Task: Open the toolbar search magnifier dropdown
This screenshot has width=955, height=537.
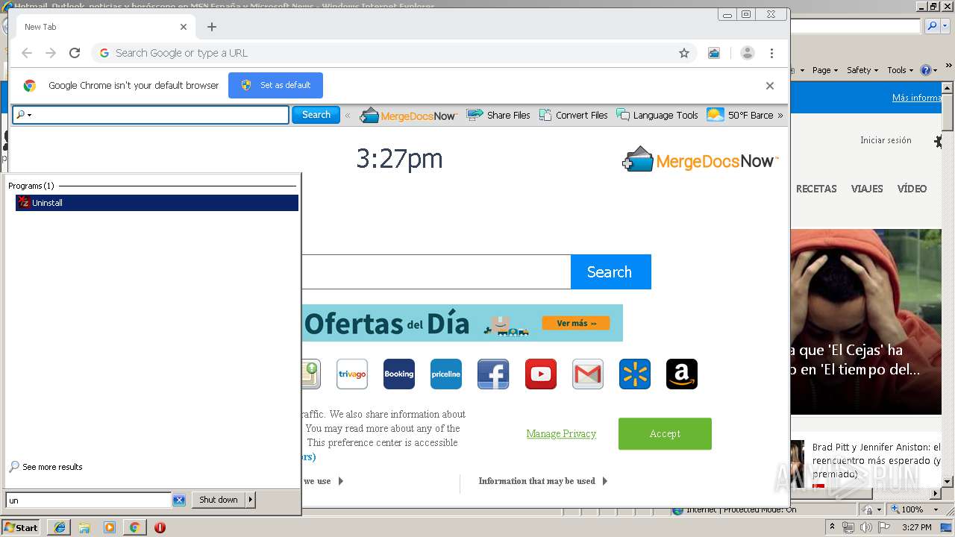Action: click(24, 115)
